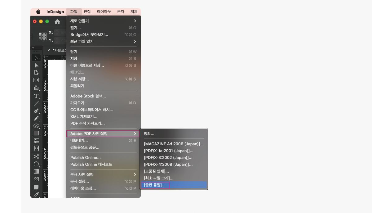Click the reference point locator grid
Viewport: 372px width, 213px height.
pos(42,36)
